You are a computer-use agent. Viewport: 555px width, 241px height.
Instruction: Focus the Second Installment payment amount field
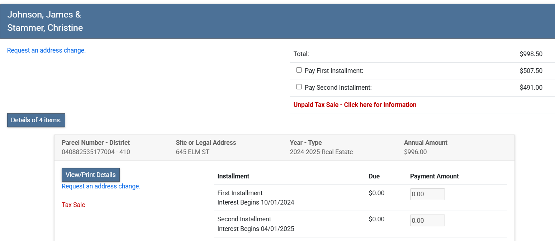point(427,221)
